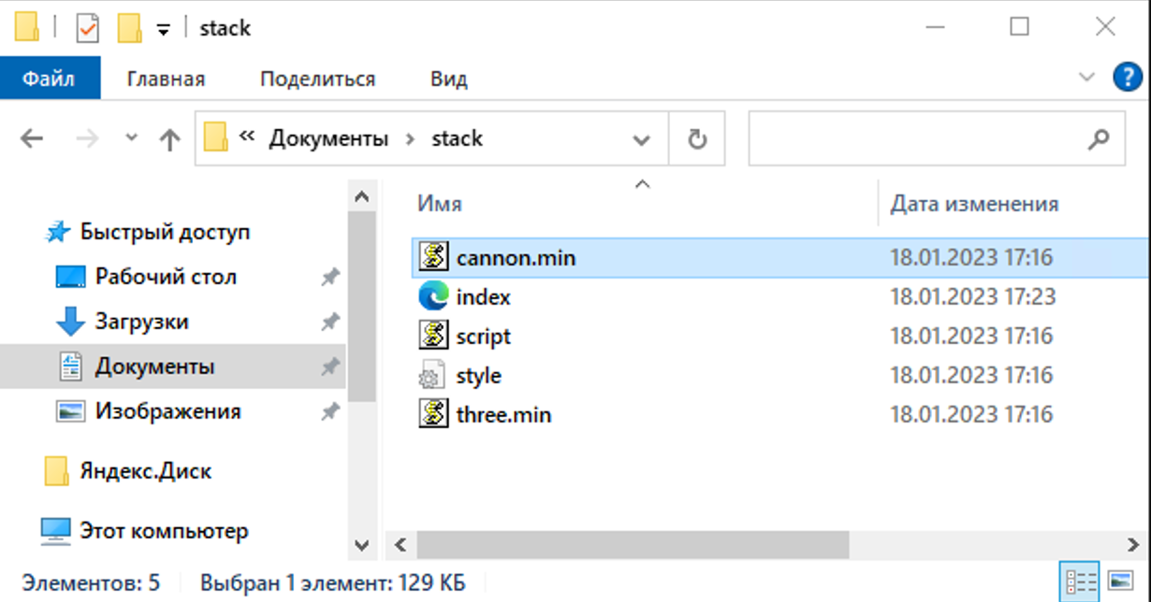Pin status toggle next to Рабочий стол
This screenshot has width=1151, height=602.
(330, 277)
